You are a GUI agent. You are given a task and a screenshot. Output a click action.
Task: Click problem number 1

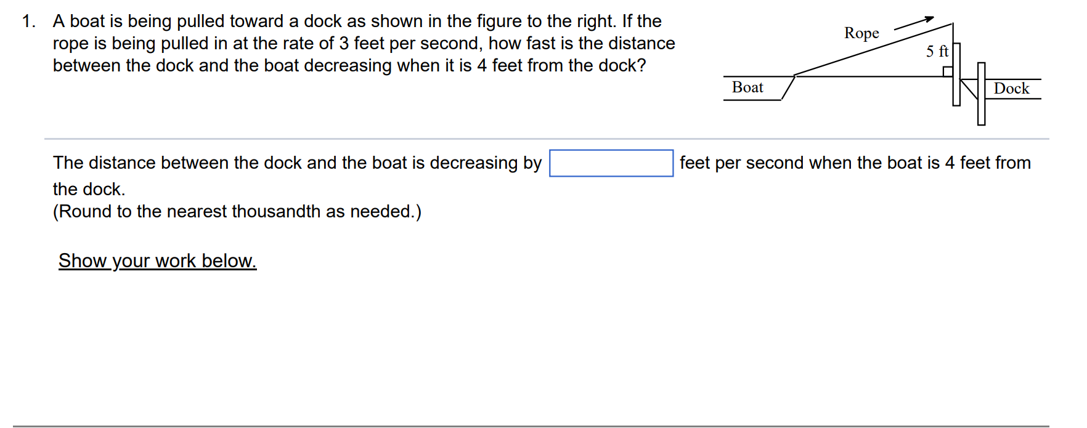tap(27, 20)
